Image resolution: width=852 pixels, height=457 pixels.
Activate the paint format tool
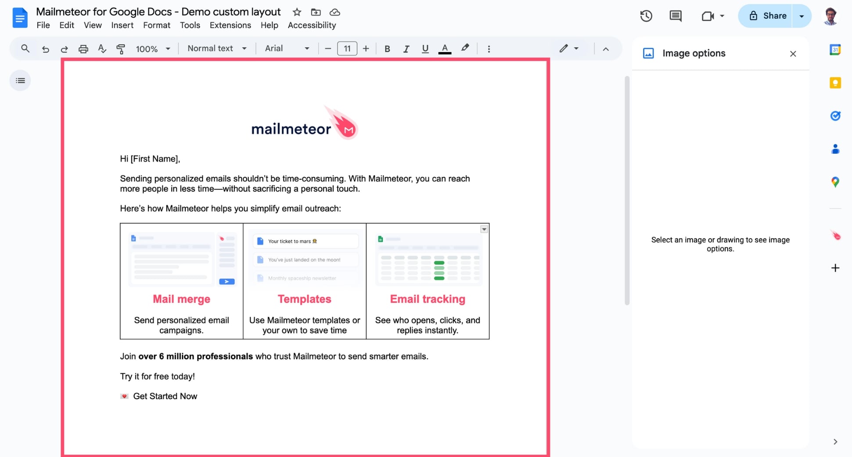tap(121, 49)
